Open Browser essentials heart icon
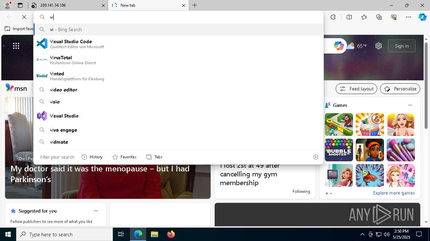Image resolution: width=430 pixels, height=241 pixels. click(394, 17)
